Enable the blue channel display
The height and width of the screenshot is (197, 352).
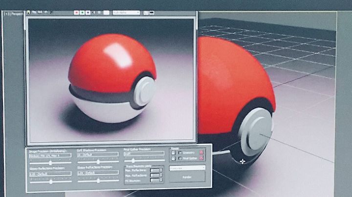coord(88,13)
